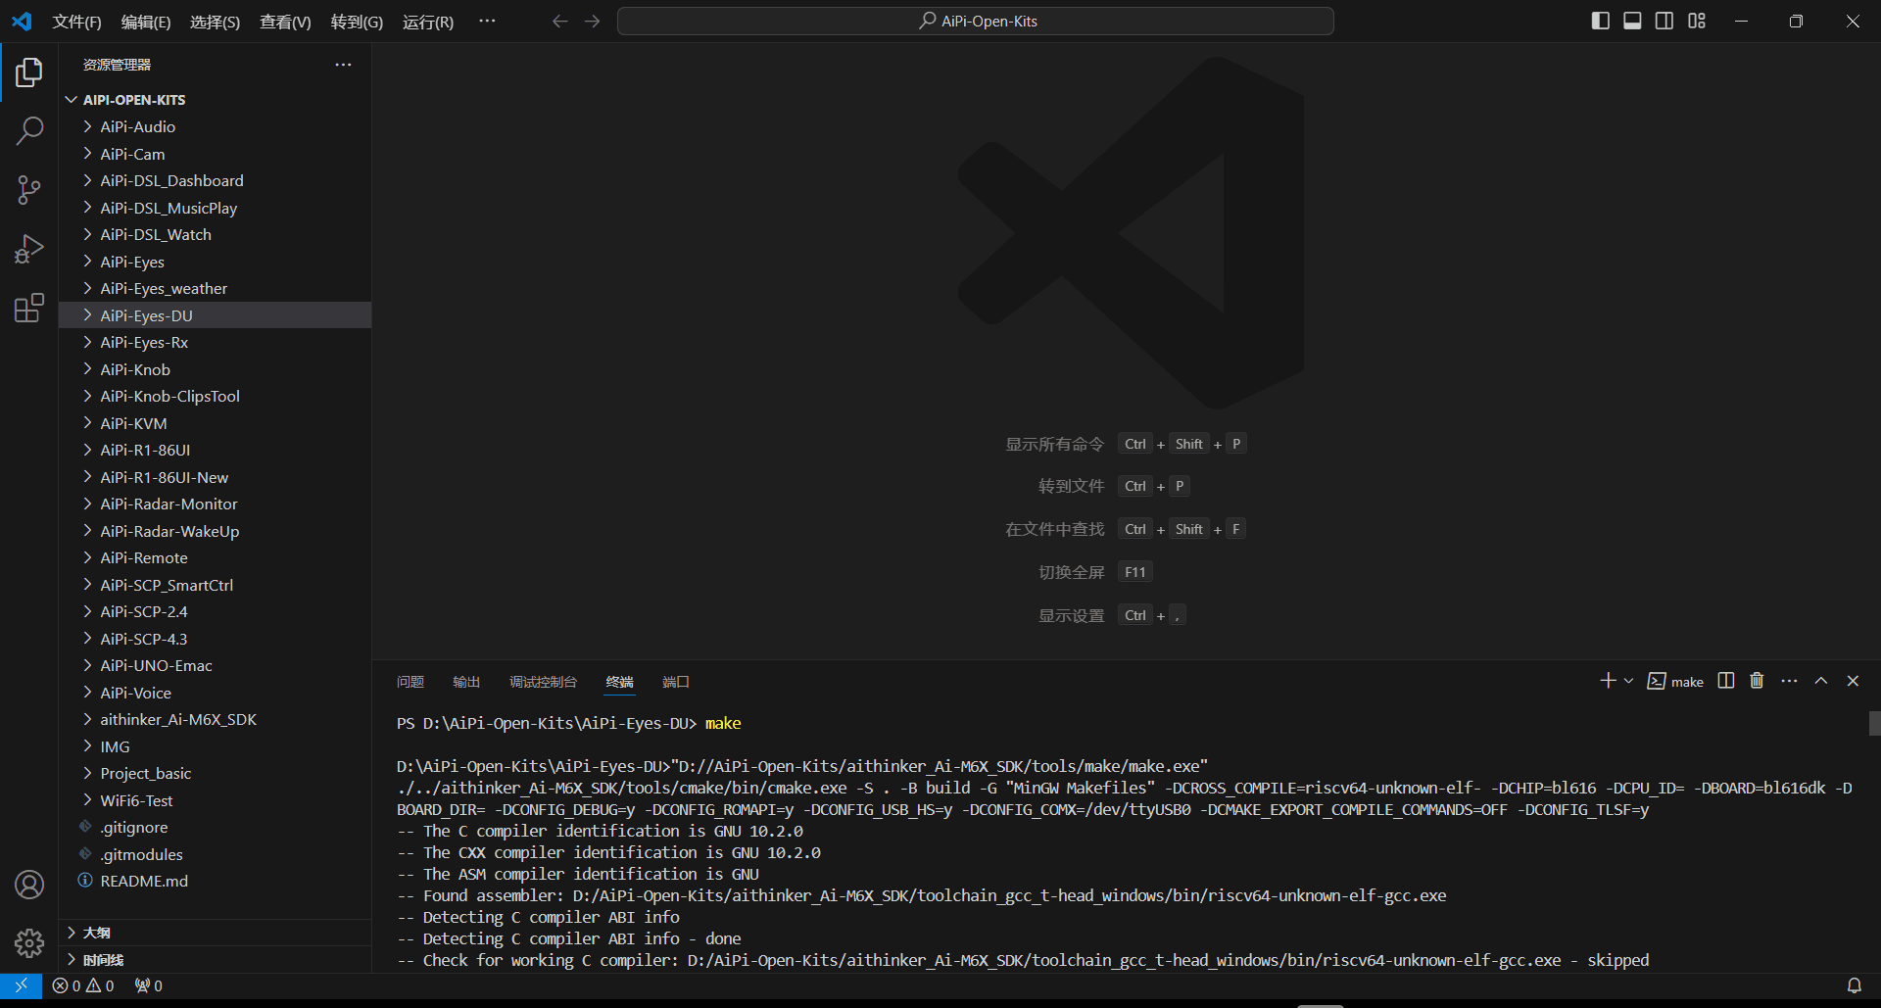This screenshot has width=1881, height=1008.
Task: Select the WiFi6-Test folder
Action: click(216, 800)
